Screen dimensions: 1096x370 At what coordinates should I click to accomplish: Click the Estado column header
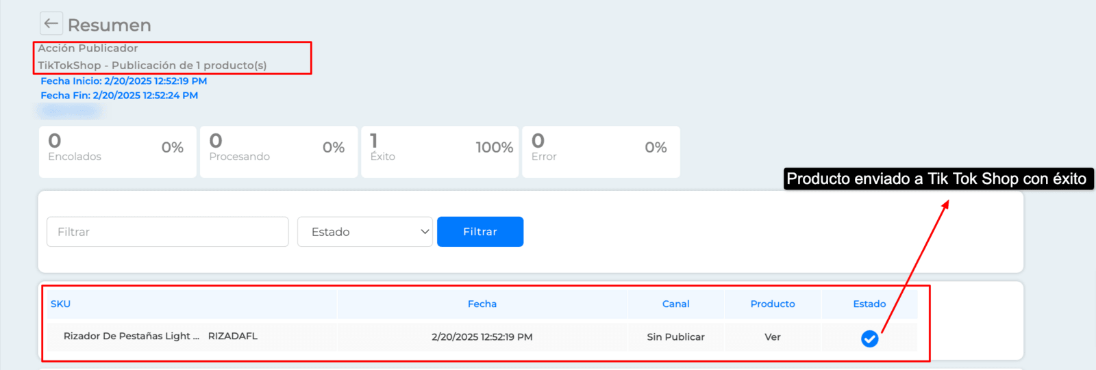[x=869, y=304]
